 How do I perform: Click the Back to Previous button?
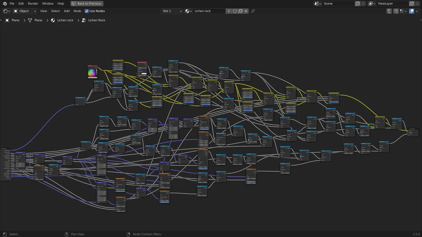(x=87, y=3)
